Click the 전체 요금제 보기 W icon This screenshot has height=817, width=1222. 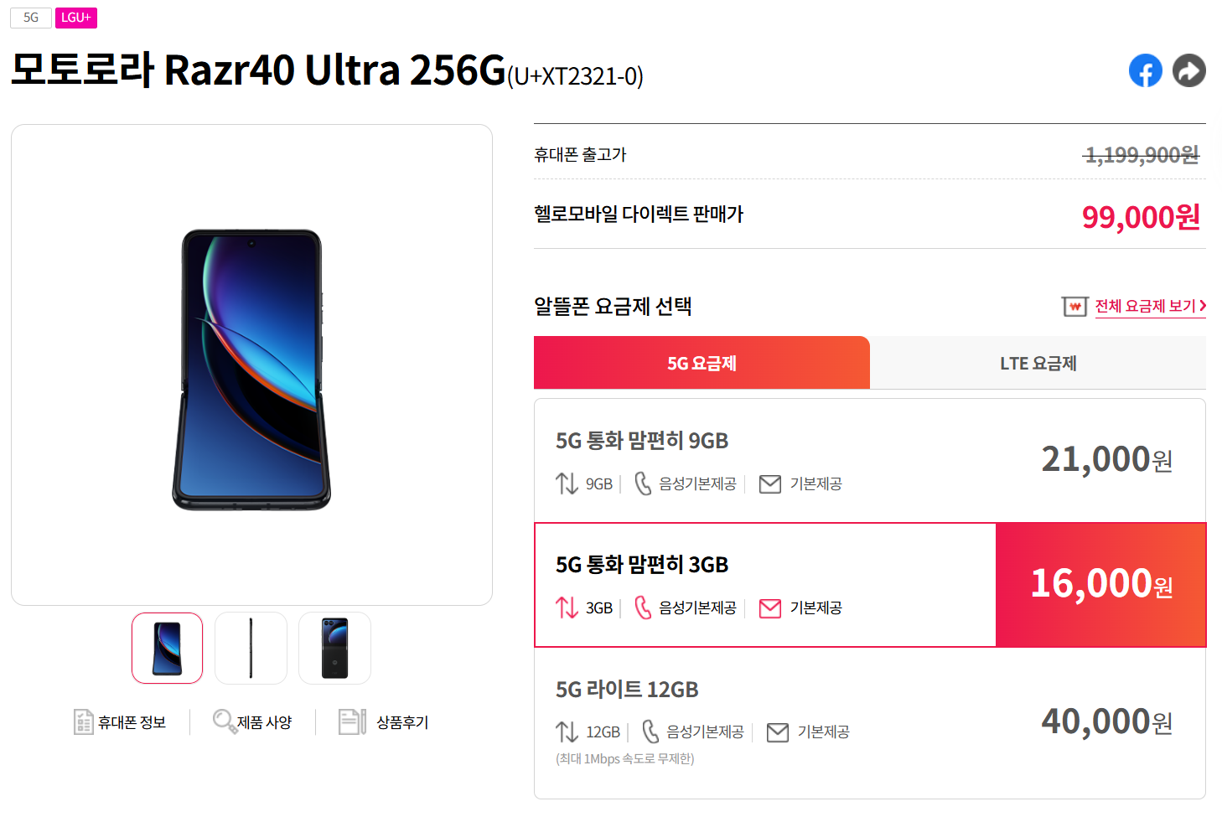tap(1074, 307)
